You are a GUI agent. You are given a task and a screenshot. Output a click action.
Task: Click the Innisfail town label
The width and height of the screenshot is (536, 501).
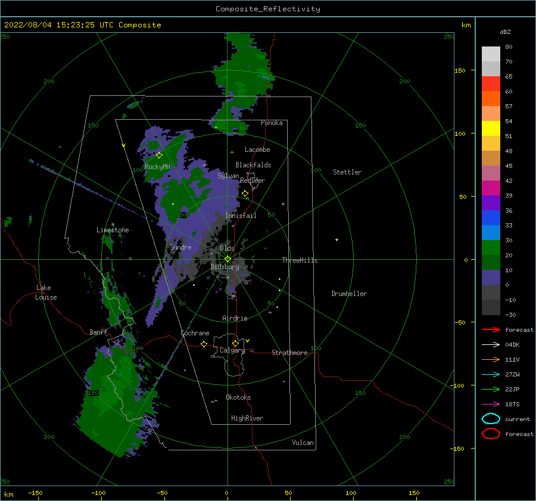tap(241, 216)
